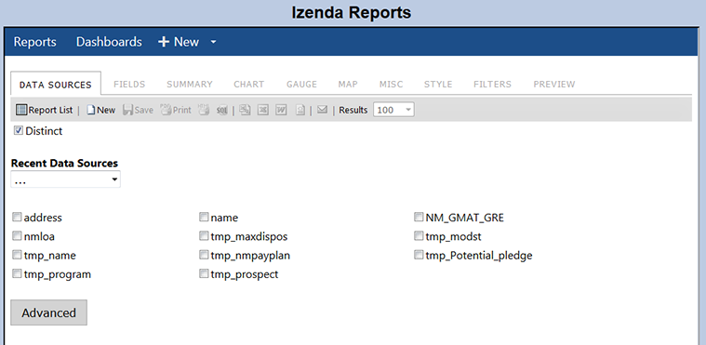The width and height of the screenshot is (706, 345).
Task: Switch to the Style tab
Action: pyautogui.click(x=438, y=85)
